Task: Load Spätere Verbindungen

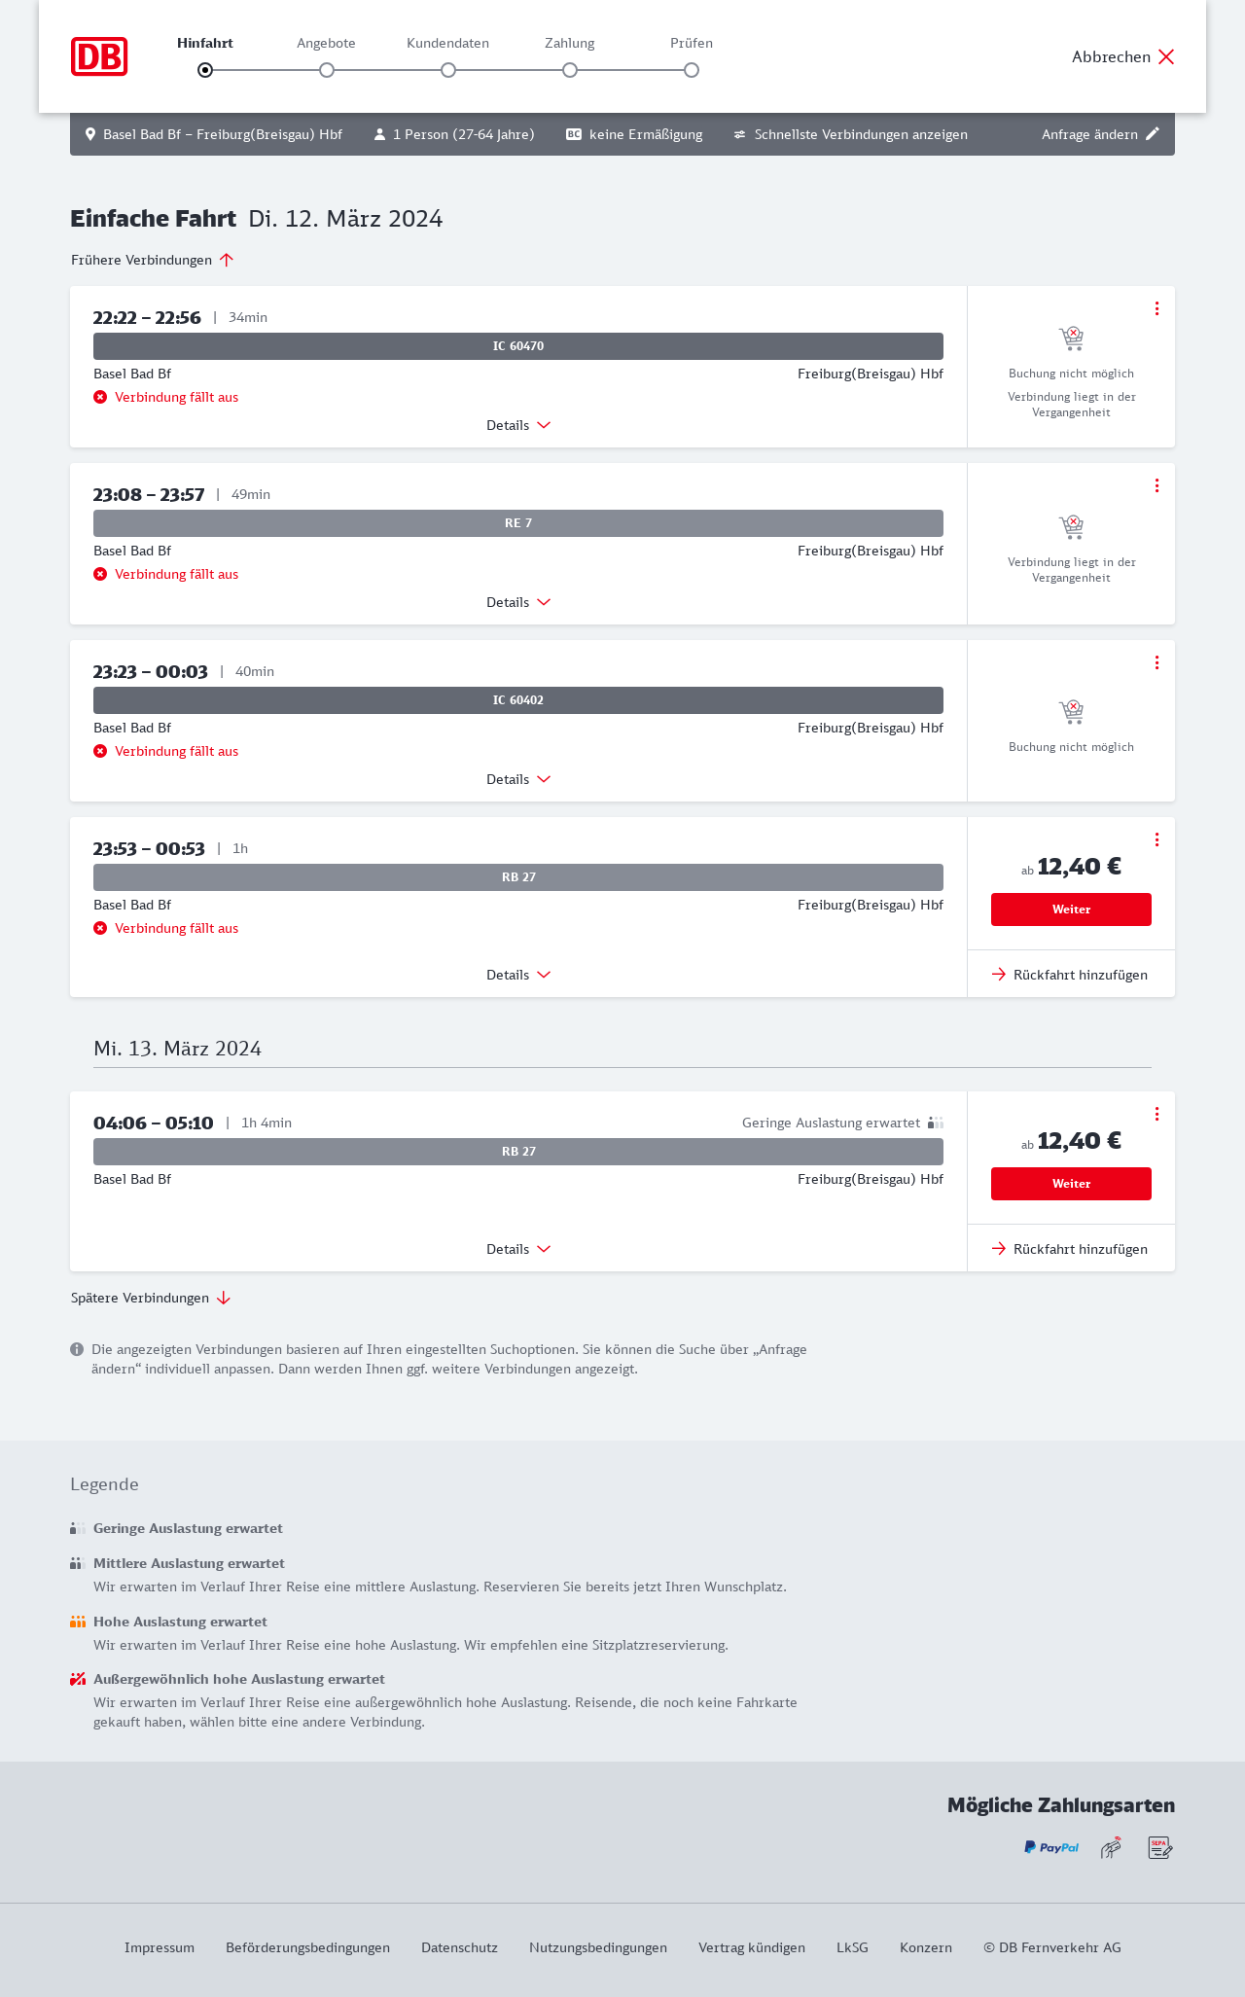Action: (x=151, y=1298)
